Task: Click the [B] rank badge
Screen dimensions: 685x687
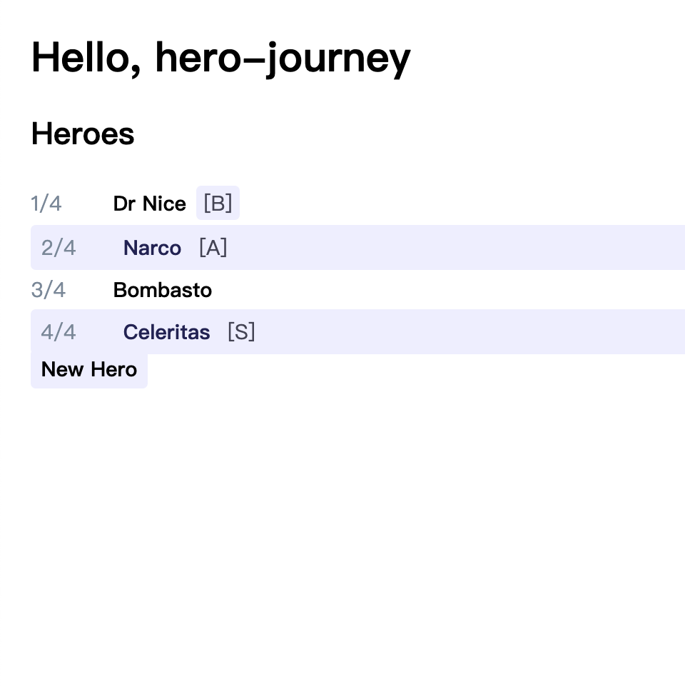Action: tap(218, 204)
